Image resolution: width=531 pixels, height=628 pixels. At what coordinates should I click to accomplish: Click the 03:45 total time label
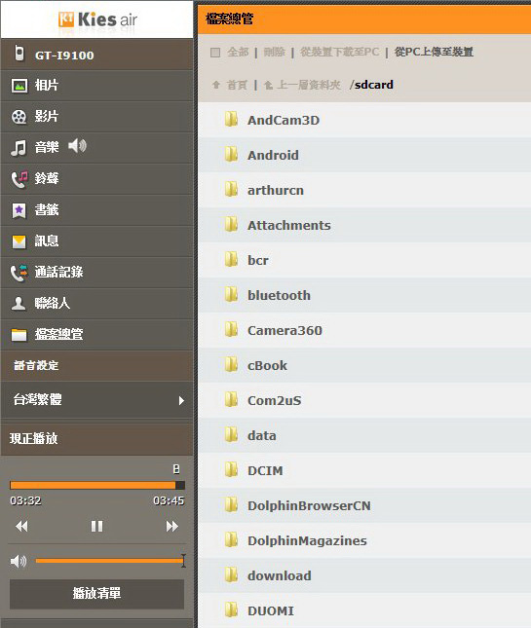click(x=169, y=500)
